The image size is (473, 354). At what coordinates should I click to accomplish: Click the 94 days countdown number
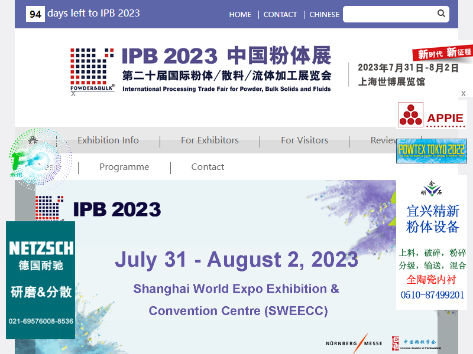pos(35,14)
